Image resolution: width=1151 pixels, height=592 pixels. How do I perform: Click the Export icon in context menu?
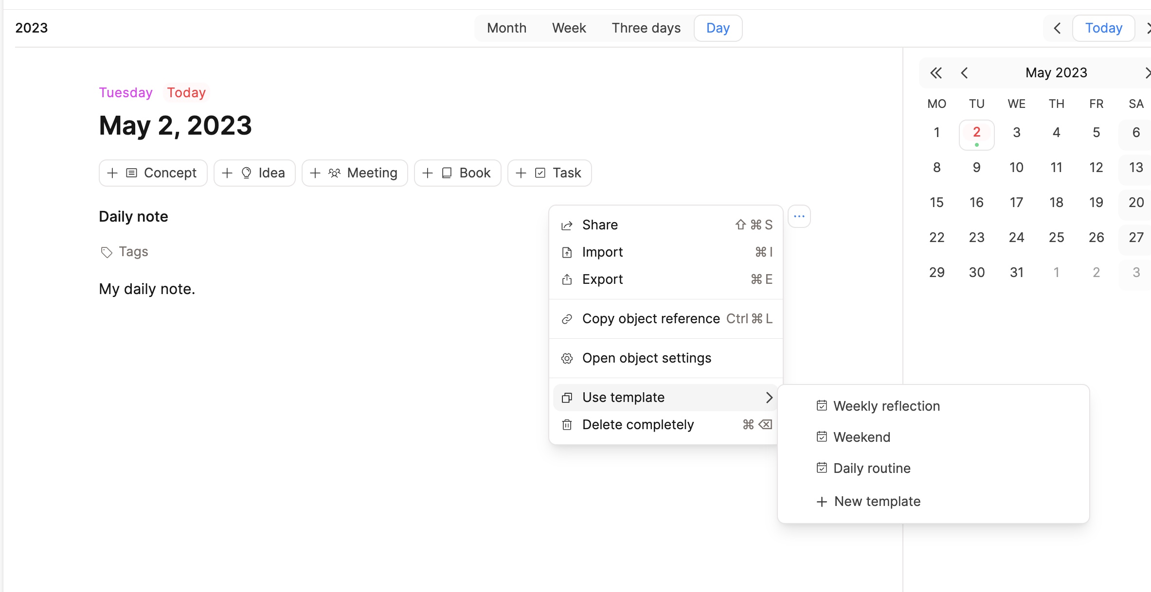point(567,279)
